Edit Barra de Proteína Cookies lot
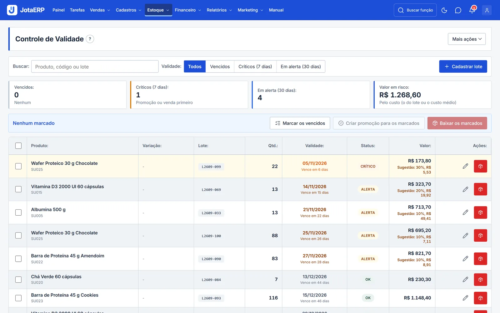This screenshot has width=500, height=313. pos(465,298)
